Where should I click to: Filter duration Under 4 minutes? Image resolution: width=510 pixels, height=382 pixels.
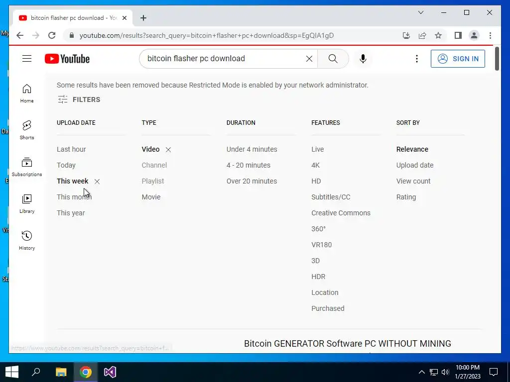point(252,149)
